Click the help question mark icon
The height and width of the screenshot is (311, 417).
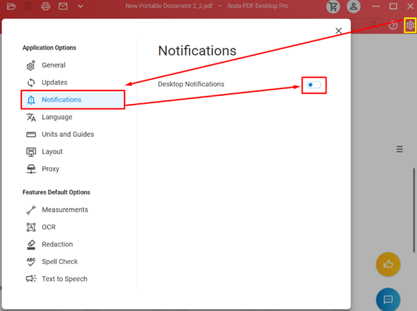(x=394, y=25)
